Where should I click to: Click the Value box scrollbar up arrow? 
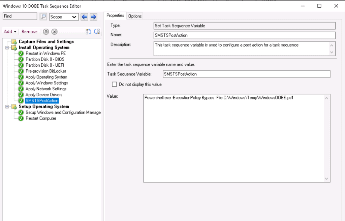(326, 98)
